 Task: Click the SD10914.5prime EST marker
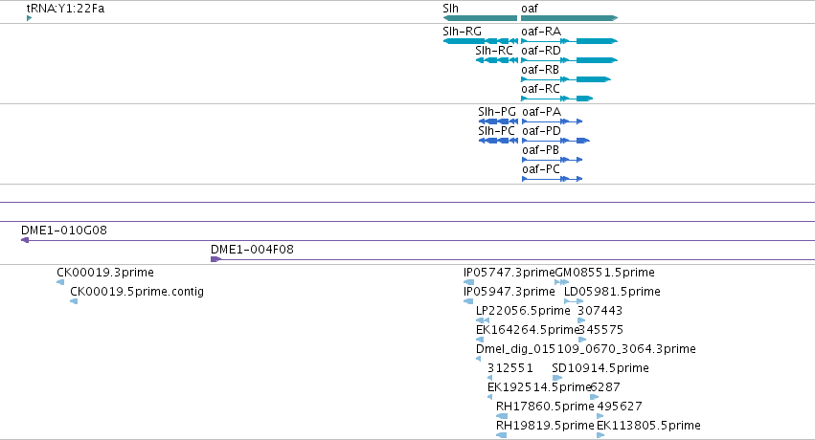pos(557,378)
